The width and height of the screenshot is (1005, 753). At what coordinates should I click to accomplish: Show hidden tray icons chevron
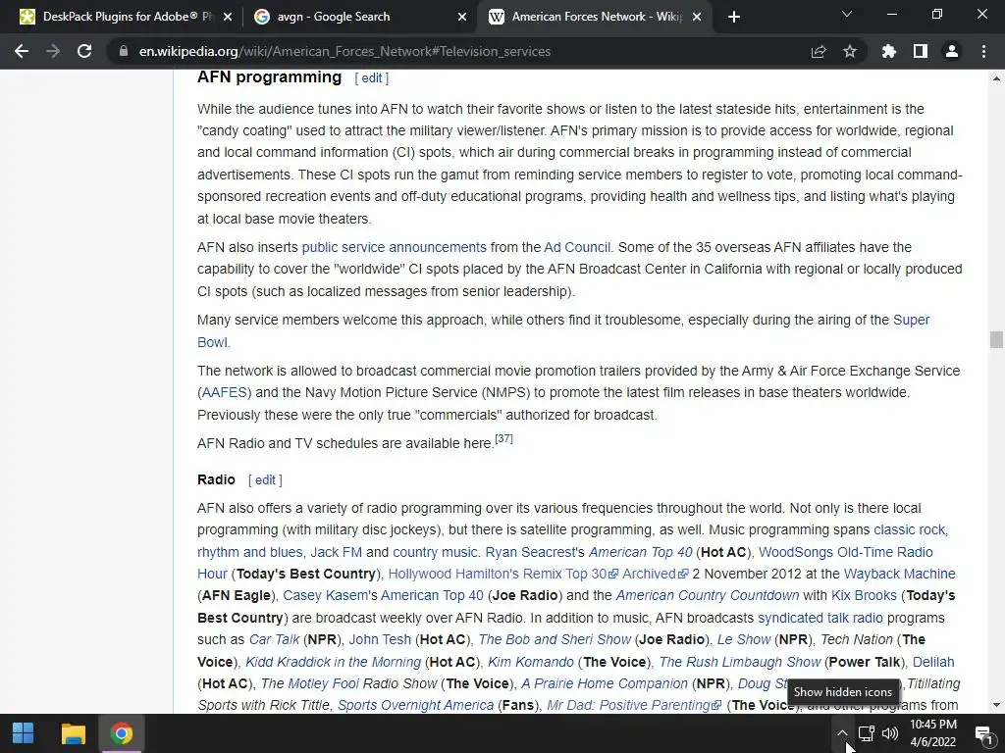[x=842, y=733]
